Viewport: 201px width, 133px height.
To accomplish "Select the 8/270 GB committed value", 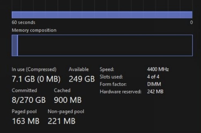I will pyautogui.click(x=29, y=100).
